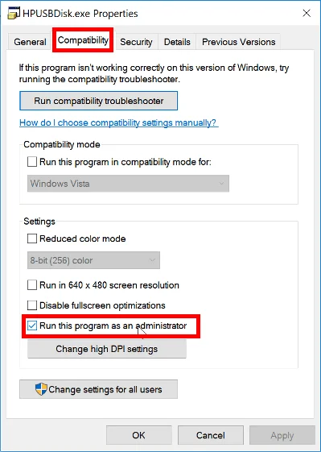Click the shield icon on Change settings button
The width and height of the screenshot is (321, 452).
41,389
